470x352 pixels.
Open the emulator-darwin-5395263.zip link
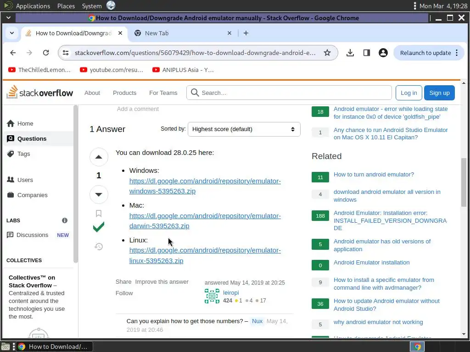205,221
